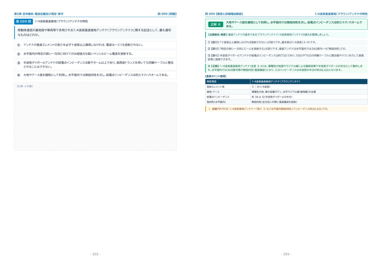Click table cell 放射エレメント長
The width and height of the screenshot is (382, 270).
(228, 87)
